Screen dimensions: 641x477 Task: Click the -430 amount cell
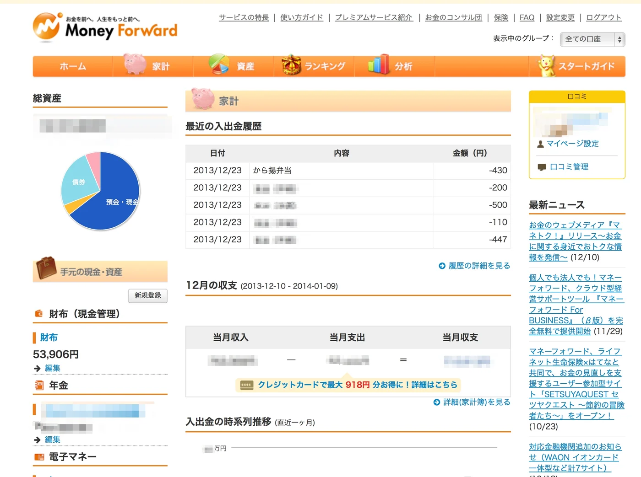pyautogui.click(x=472, y=171)
